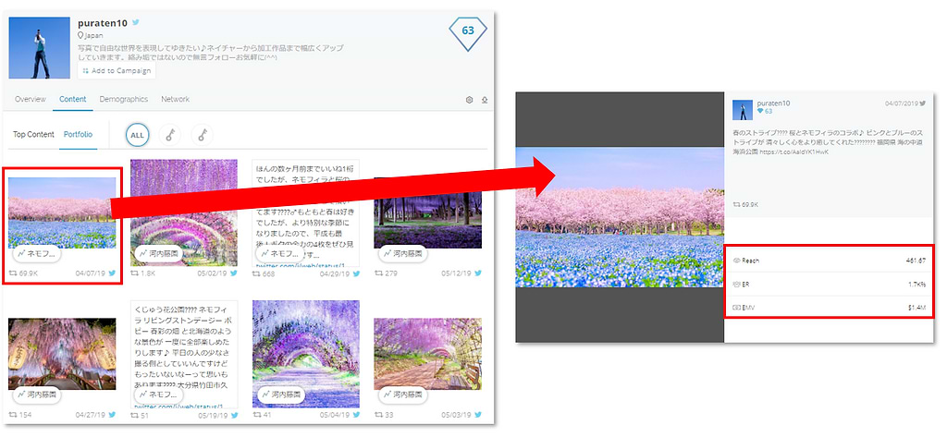The width and height of the screenshot is (947, 437).
Task: Switch to the Top Content sub-tab
Action: point(34,135)
